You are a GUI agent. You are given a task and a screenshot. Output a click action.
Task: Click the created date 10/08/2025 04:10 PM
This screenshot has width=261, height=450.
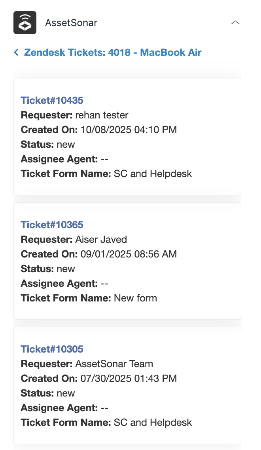coord(129,130)
